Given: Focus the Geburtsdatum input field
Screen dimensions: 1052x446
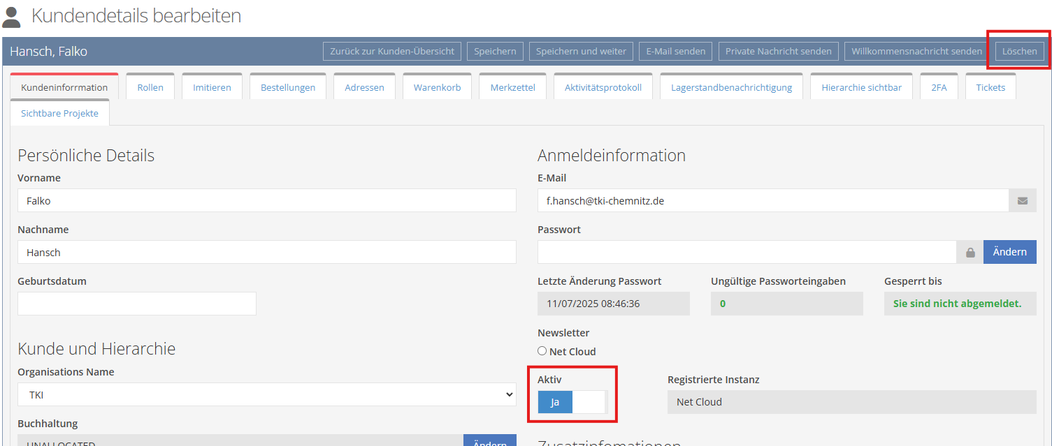Looking at the screenshot, I should point(136,304).
